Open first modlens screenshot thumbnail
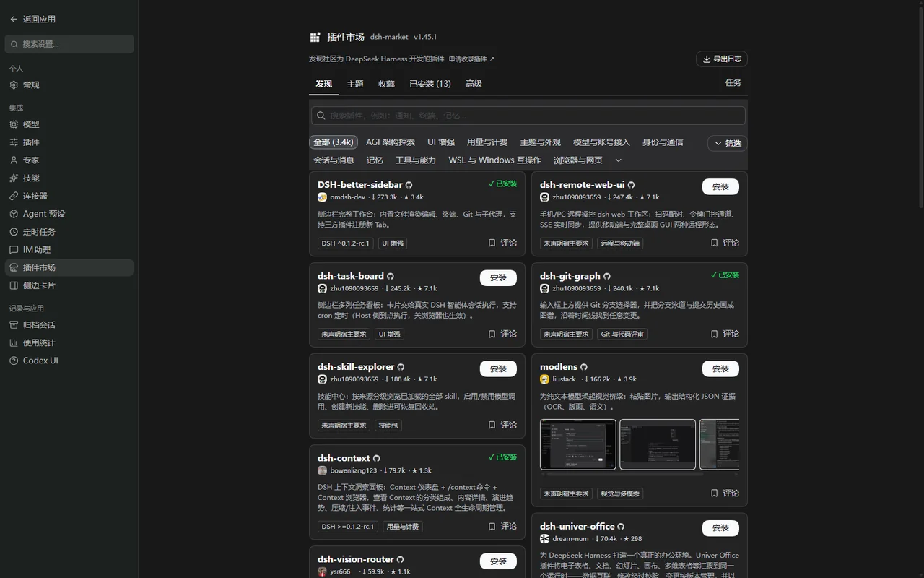This screenshot has width=924, height=578. [x=578, y=444]
